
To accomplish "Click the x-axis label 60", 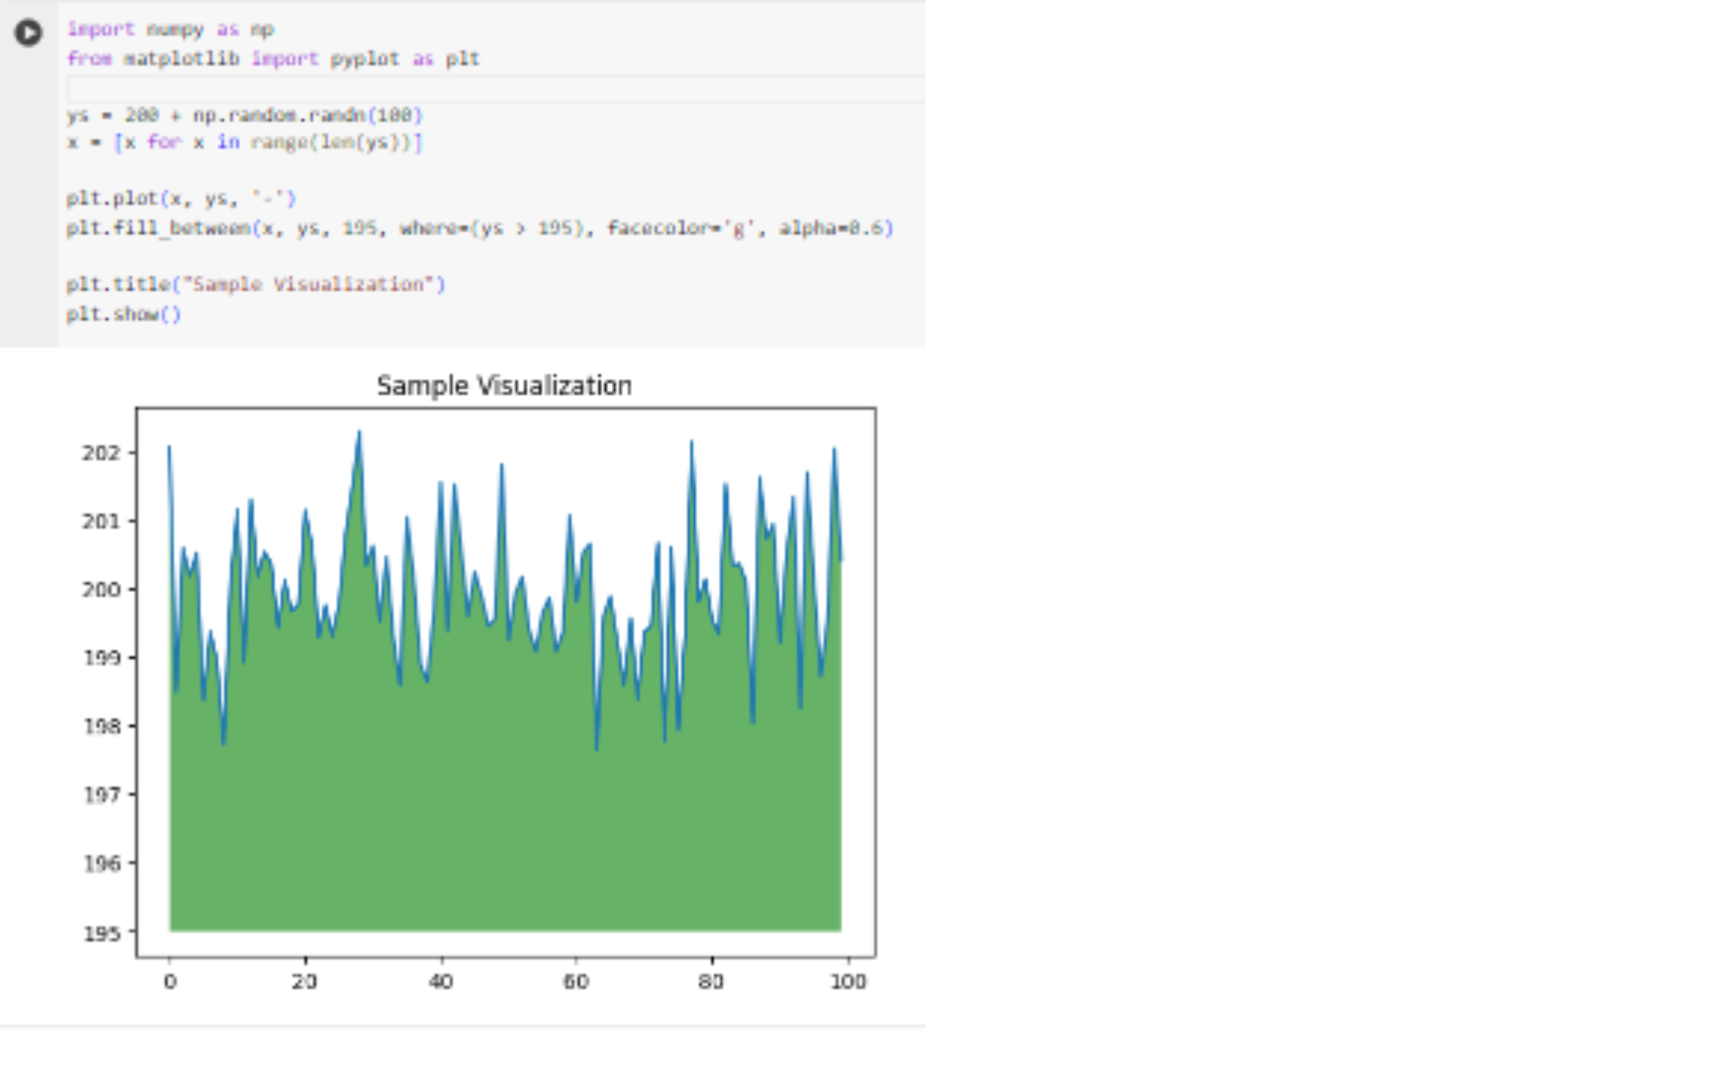I will tap(576, 982).
